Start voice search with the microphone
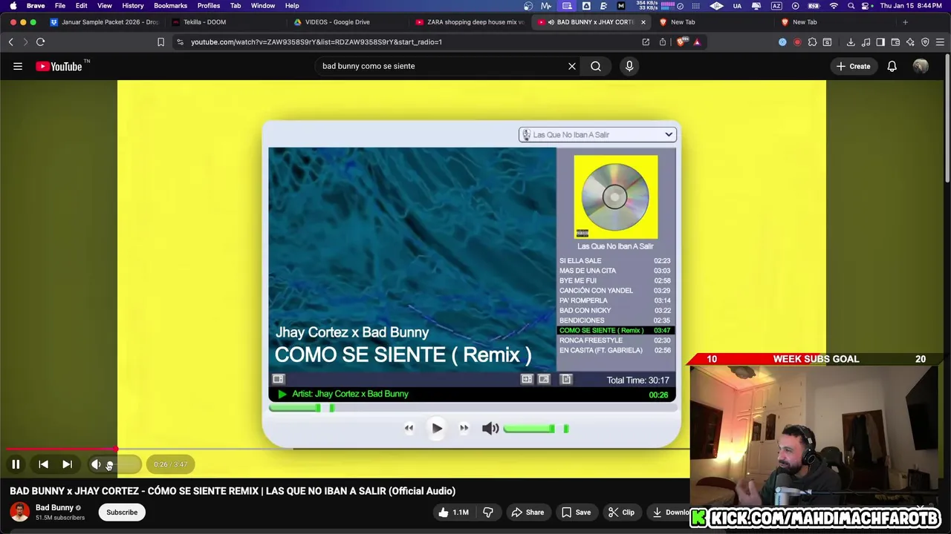Image resolution: width=951 pixels, height=534 pixels. [629, 67]
